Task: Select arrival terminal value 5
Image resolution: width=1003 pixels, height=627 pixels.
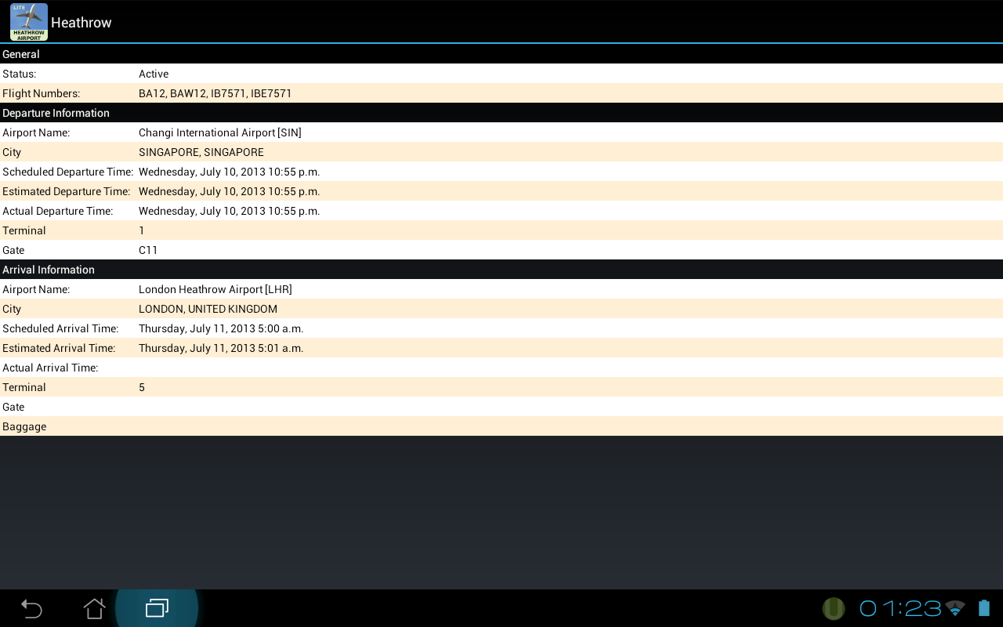Action: pos(142,387)
